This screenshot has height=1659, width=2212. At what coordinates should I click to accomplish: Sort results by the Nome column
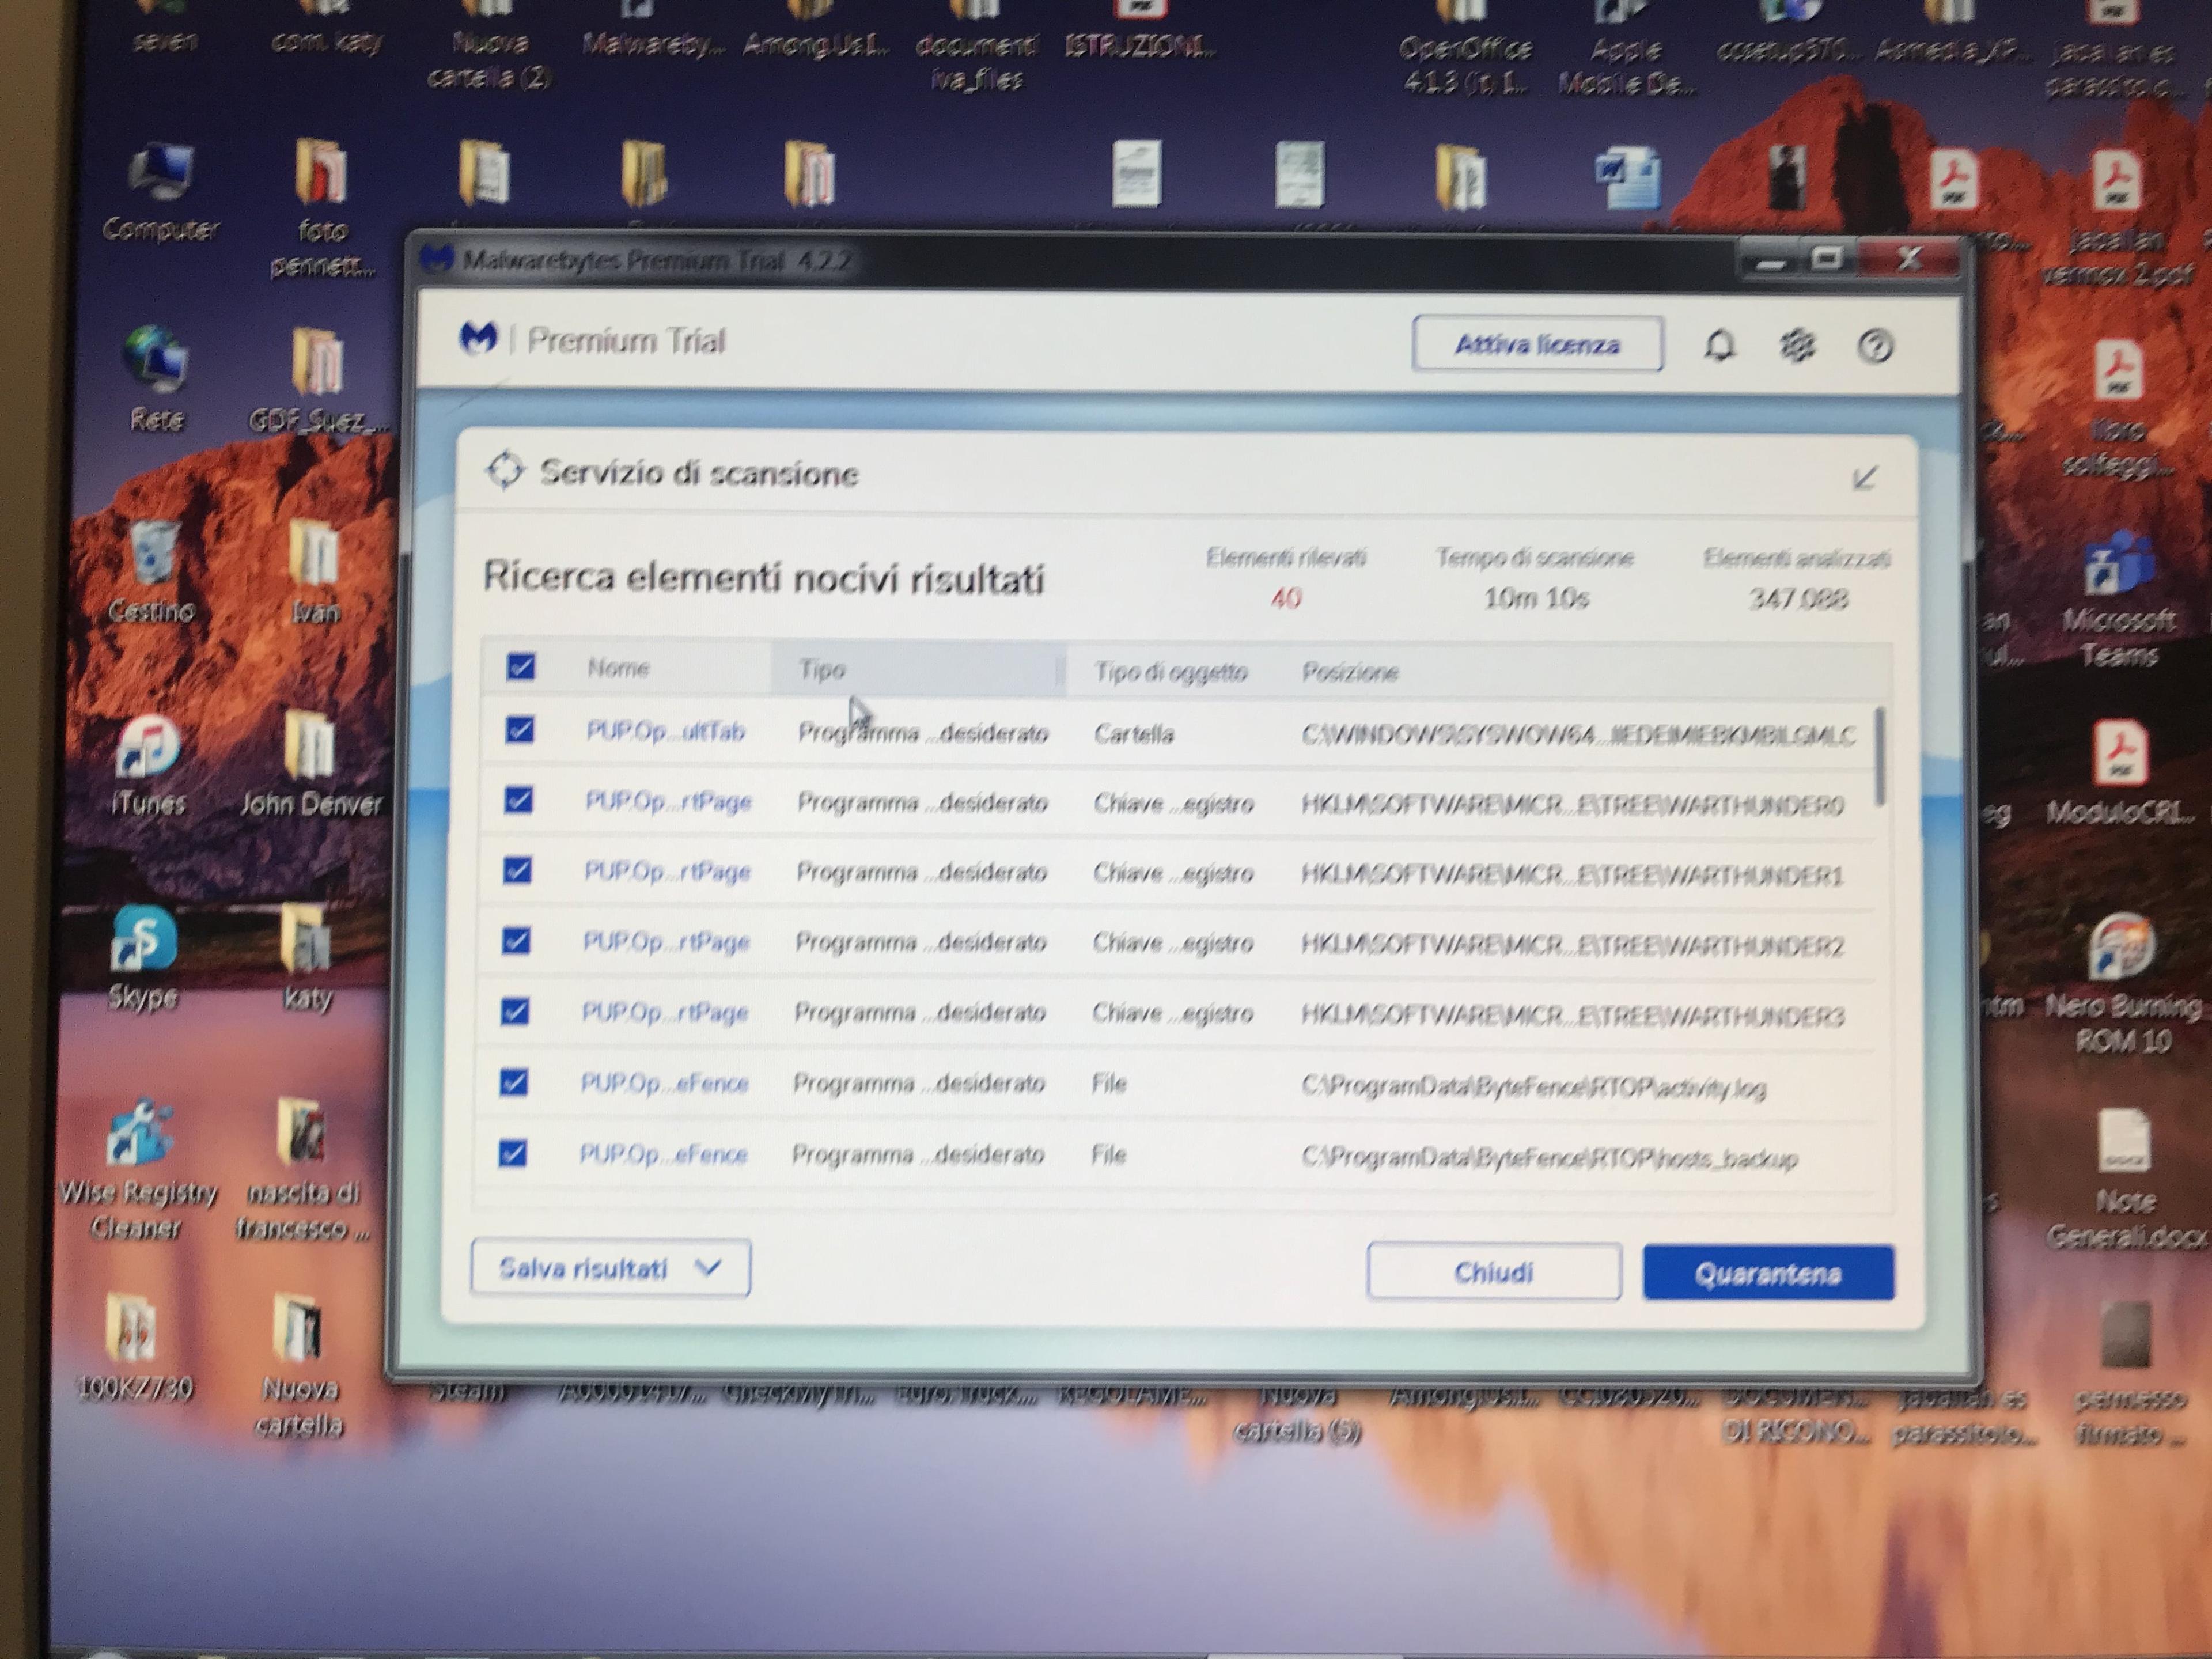pos(618,668)
